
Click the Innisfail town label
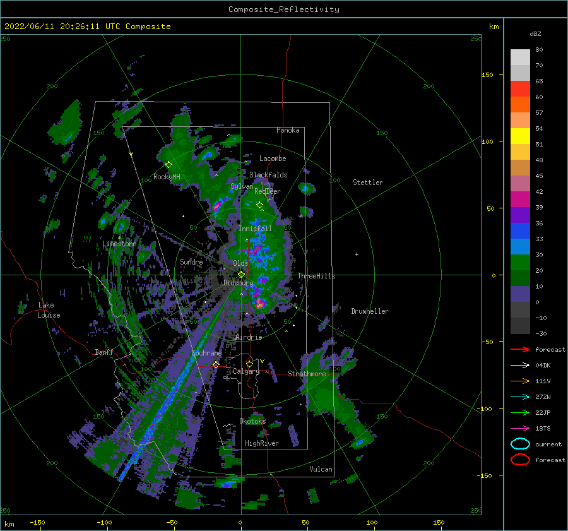pyautogui.click(x=255, y=229)
